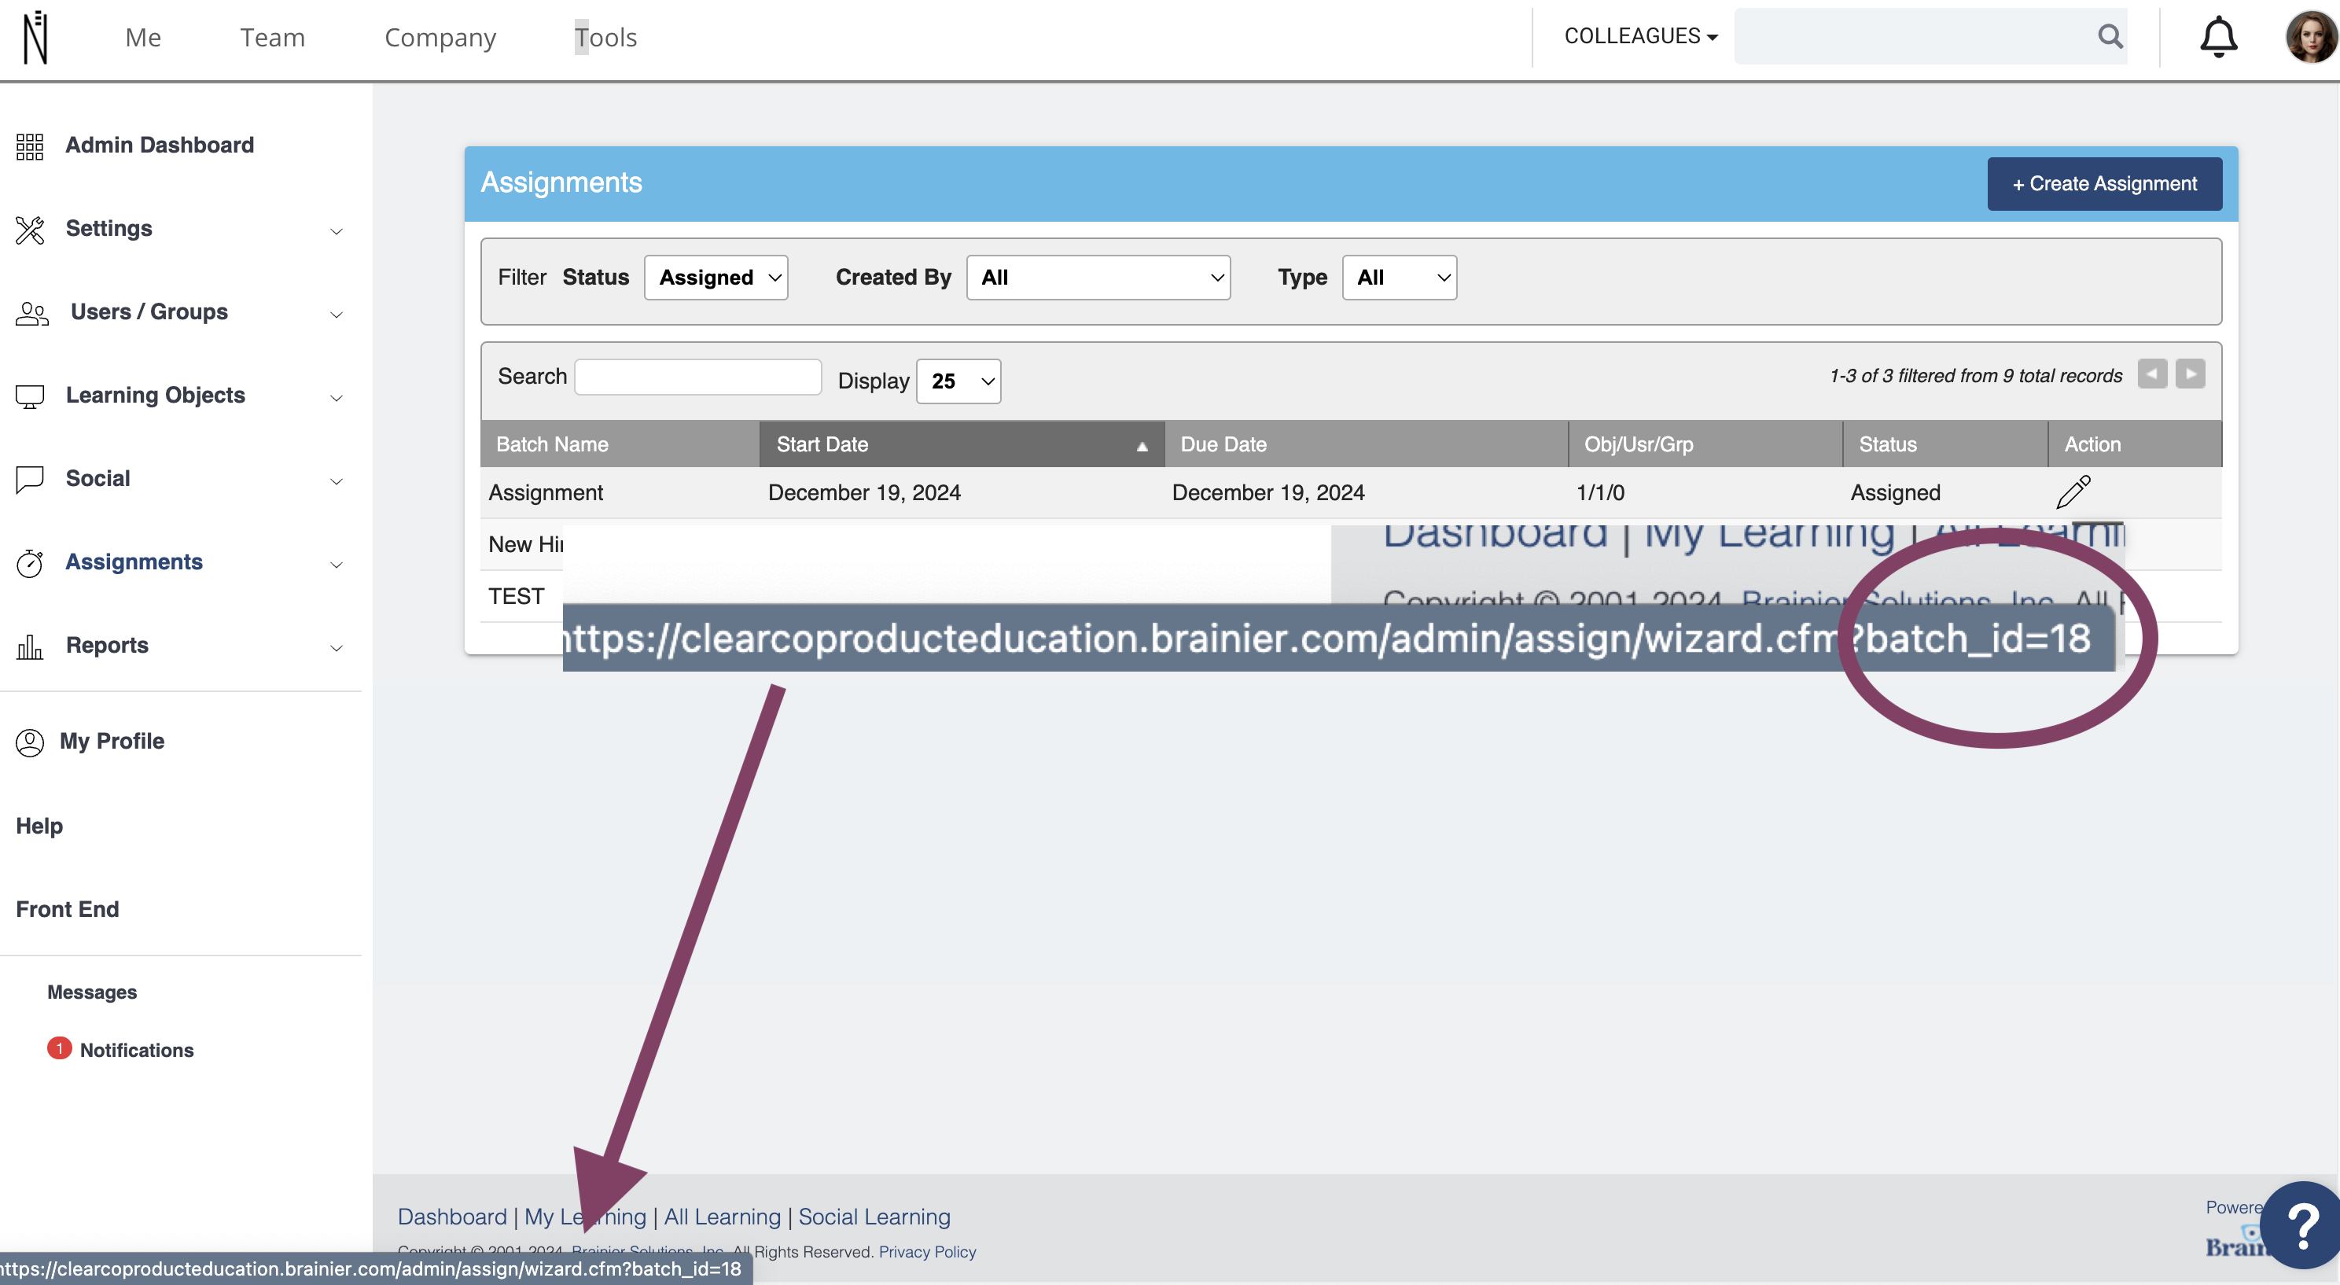The image size is (2340, 1285).
Task: Sort by Obj/Usr/Grp column
Action: tap(1705, 444)
